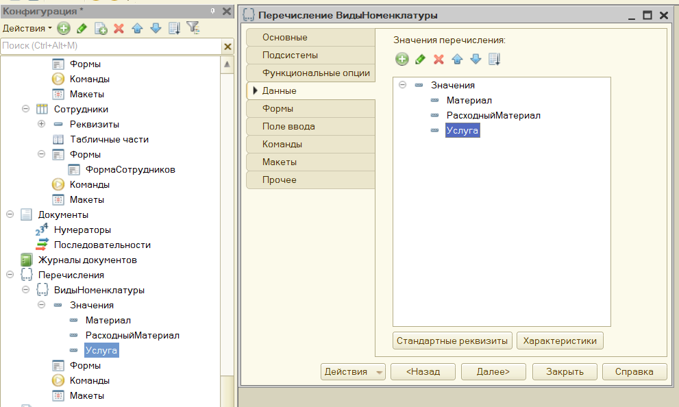
Task: Open help via Справка button
Action: click(634, 371)
